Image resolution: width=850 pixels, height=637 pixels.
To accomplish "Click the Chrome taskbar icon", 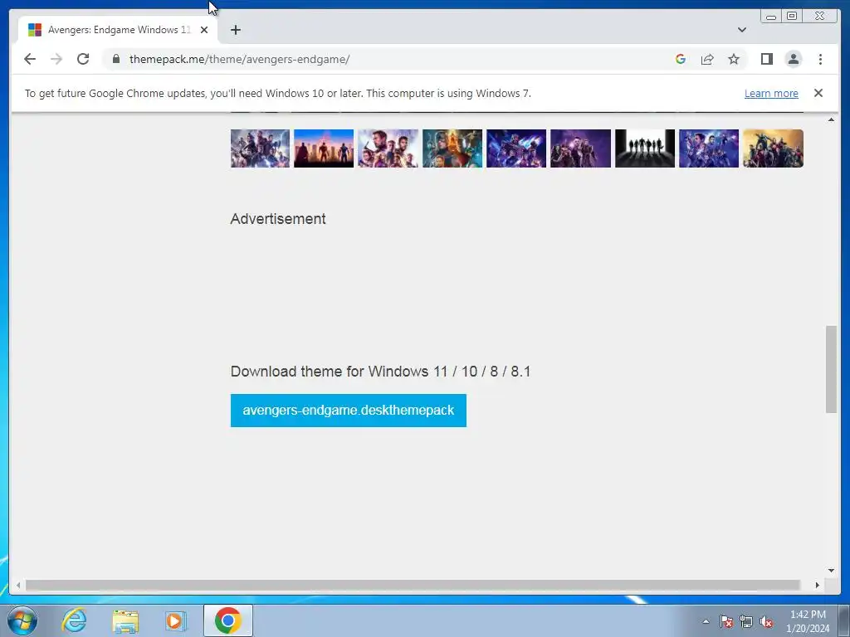I will click(x=228, y=620).
